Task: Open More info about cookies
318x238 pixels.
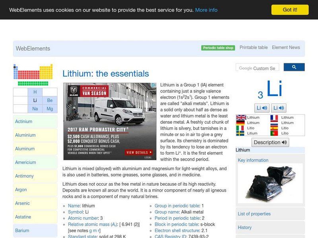Action: point(206,10)
